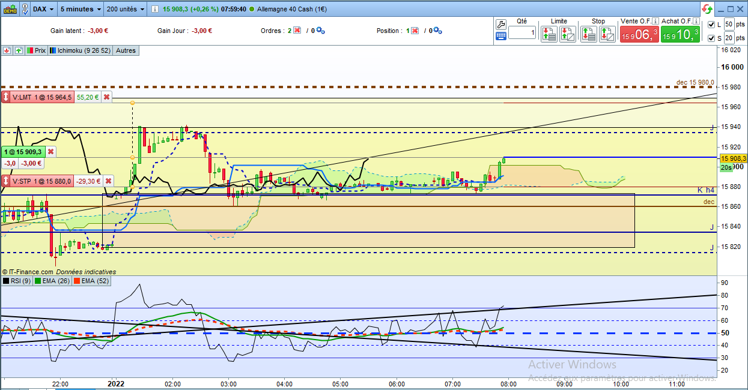Screen dimensions: 748x390
Task: Select the V:STP 1 @ 15 880,0 order label
Action: click(42, 181)
